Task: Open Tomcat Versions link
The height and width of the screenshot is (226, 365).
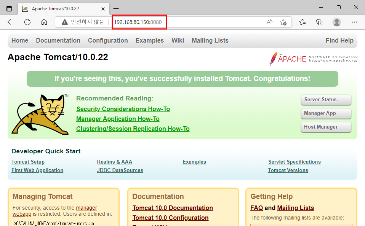Action: (x=288, y=170)
